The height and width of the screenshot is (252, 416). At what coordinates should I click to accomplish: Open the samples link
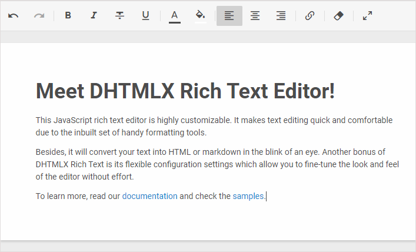(248, 196)
